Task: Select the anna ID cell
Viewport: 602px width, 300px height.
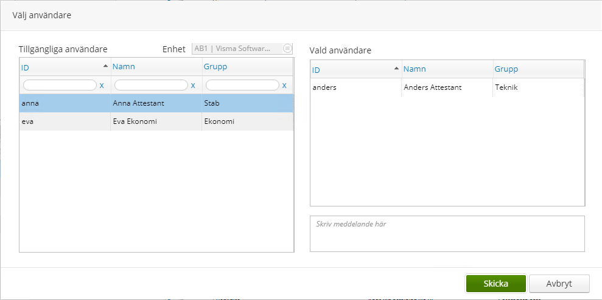Action: [x=65, y=103]
